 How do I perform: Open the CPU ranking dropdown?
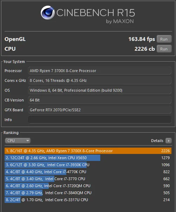point(18,141)
